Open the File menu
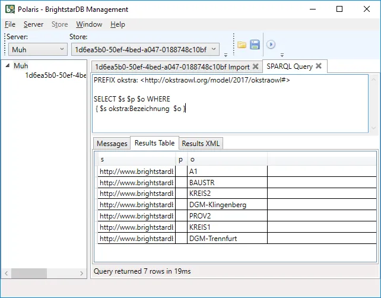 coord(10,24)
